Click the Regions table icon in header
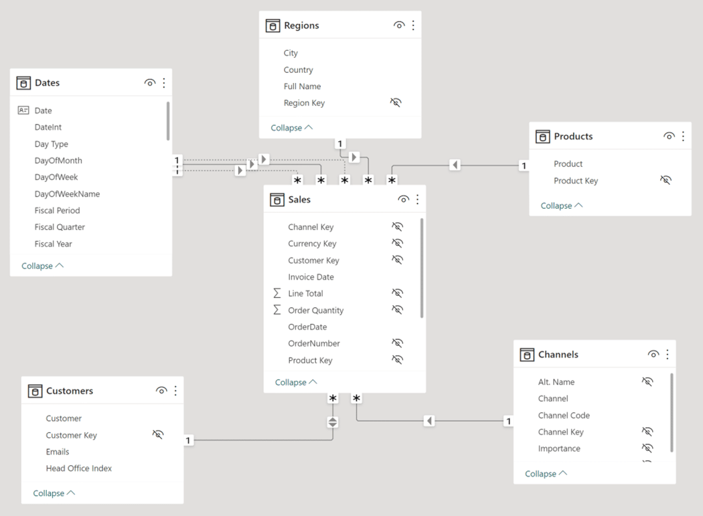Viewport: 703px width, 516px height. (272, 25)
